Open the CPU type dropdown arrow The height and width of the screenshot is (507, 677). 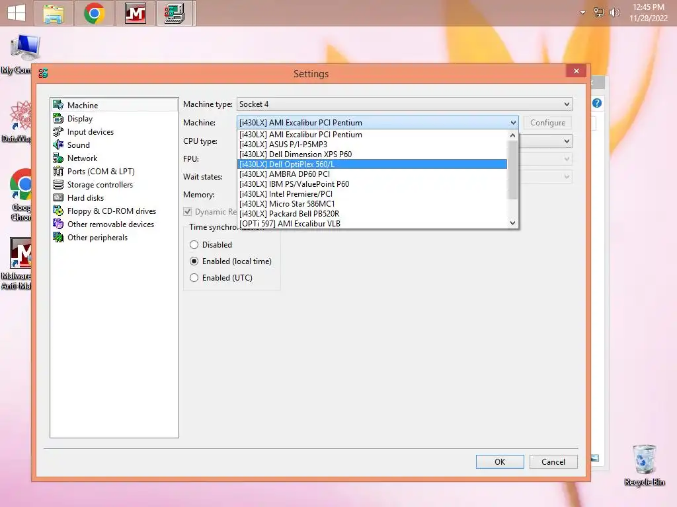(x=567, y=141)
